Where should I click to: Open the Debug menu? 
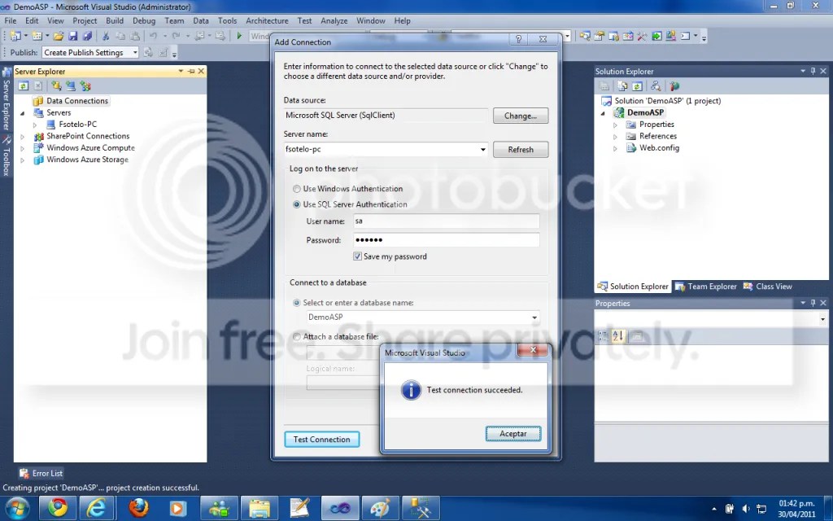(144, 20)
